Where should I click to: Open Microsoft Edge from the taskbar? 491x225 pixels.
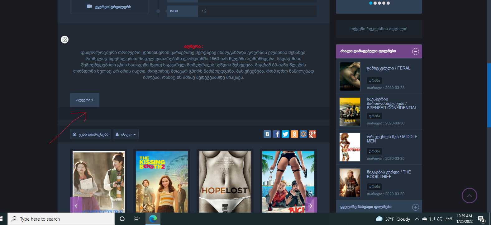click(153, 219)
